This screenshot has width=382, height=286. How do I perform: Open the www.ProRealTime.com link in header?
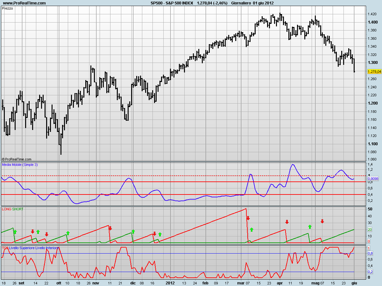tap(24, 3)
